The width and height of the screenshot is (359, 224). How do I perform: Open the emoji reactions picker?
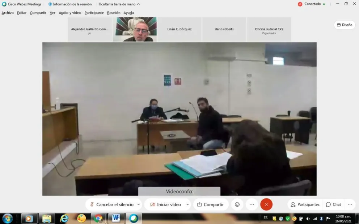[x=237, y=204]
